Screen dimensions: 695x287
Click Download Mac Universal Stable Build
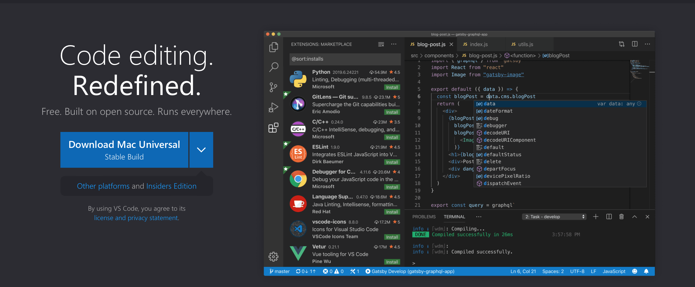[124, 150]
